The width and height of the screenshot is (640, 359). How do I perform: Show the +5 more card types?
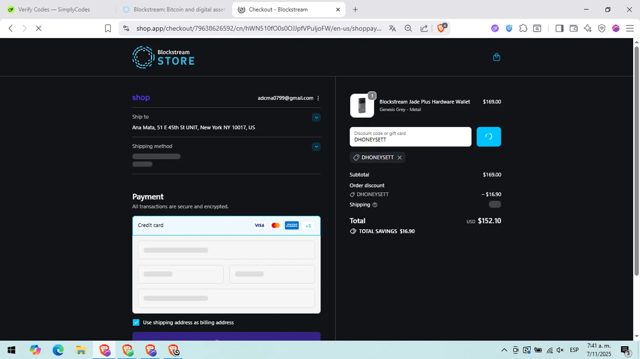(308, 226)
